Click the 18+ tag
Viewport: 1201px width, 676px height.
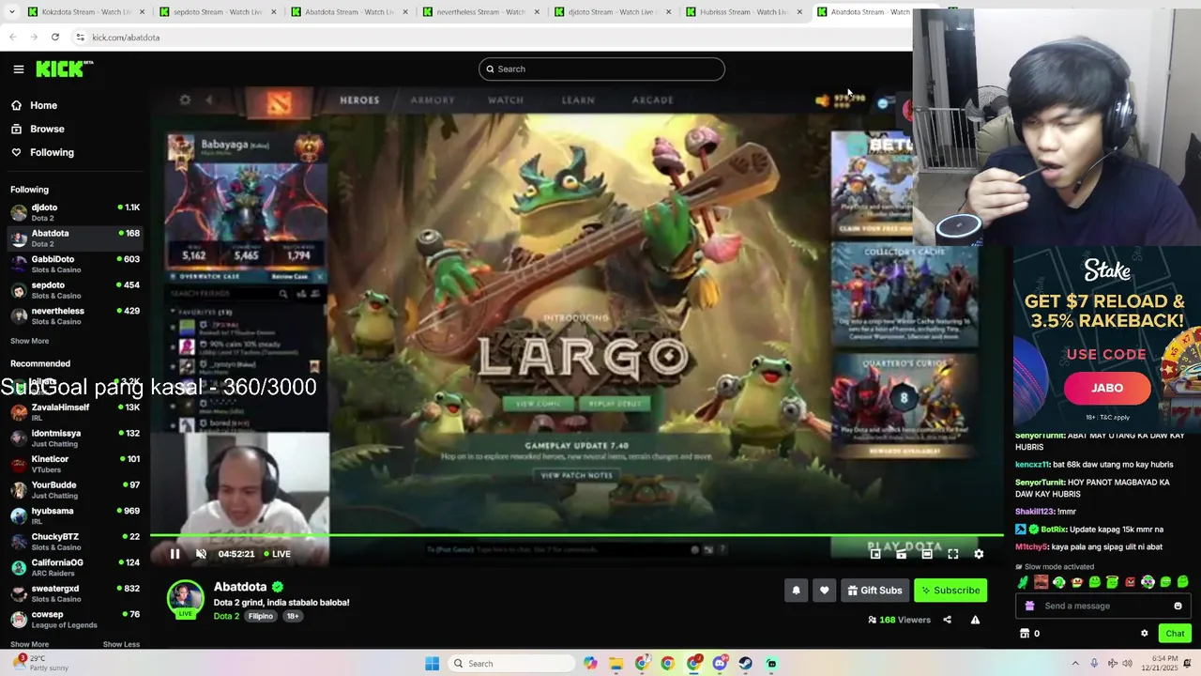292,616
